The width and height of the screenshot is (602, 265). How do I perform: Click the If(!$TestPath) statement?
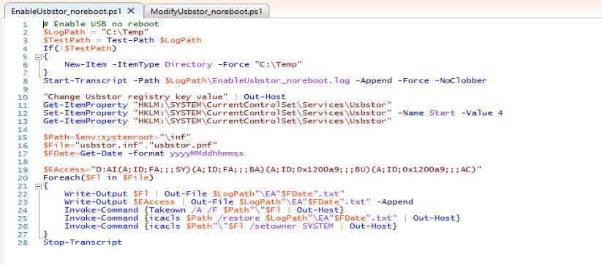(x=80, y=48)
